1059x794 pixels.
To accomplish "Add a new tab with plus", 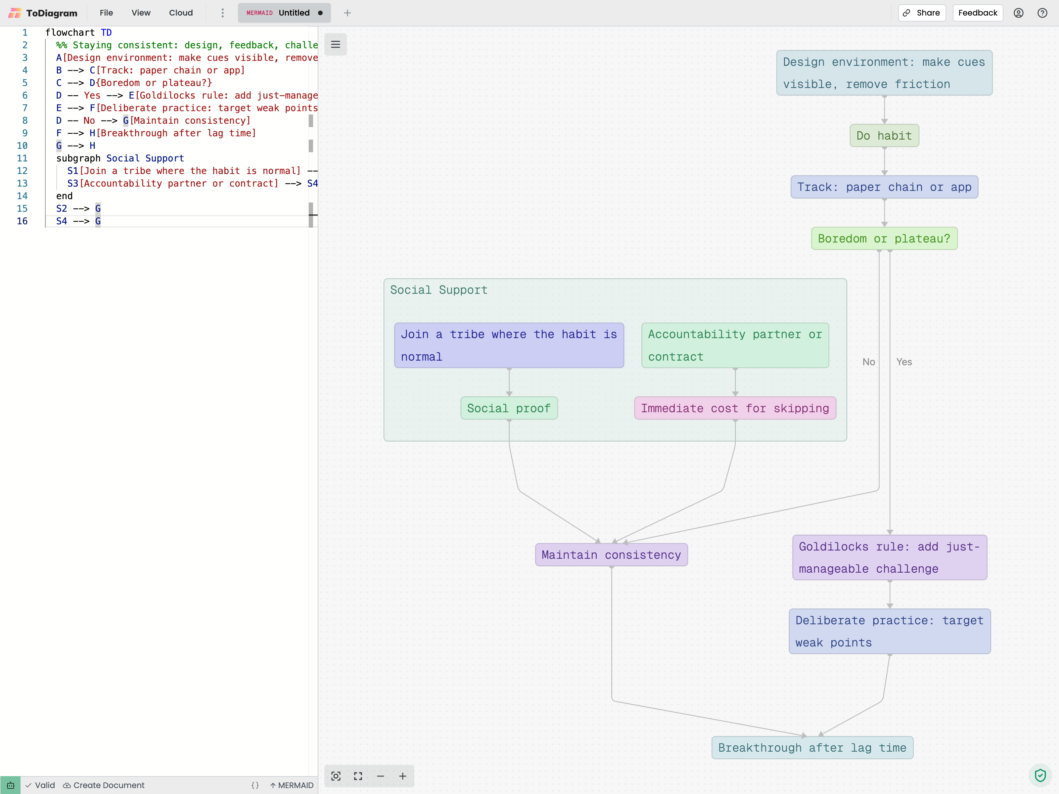I will tap(347, 13).
